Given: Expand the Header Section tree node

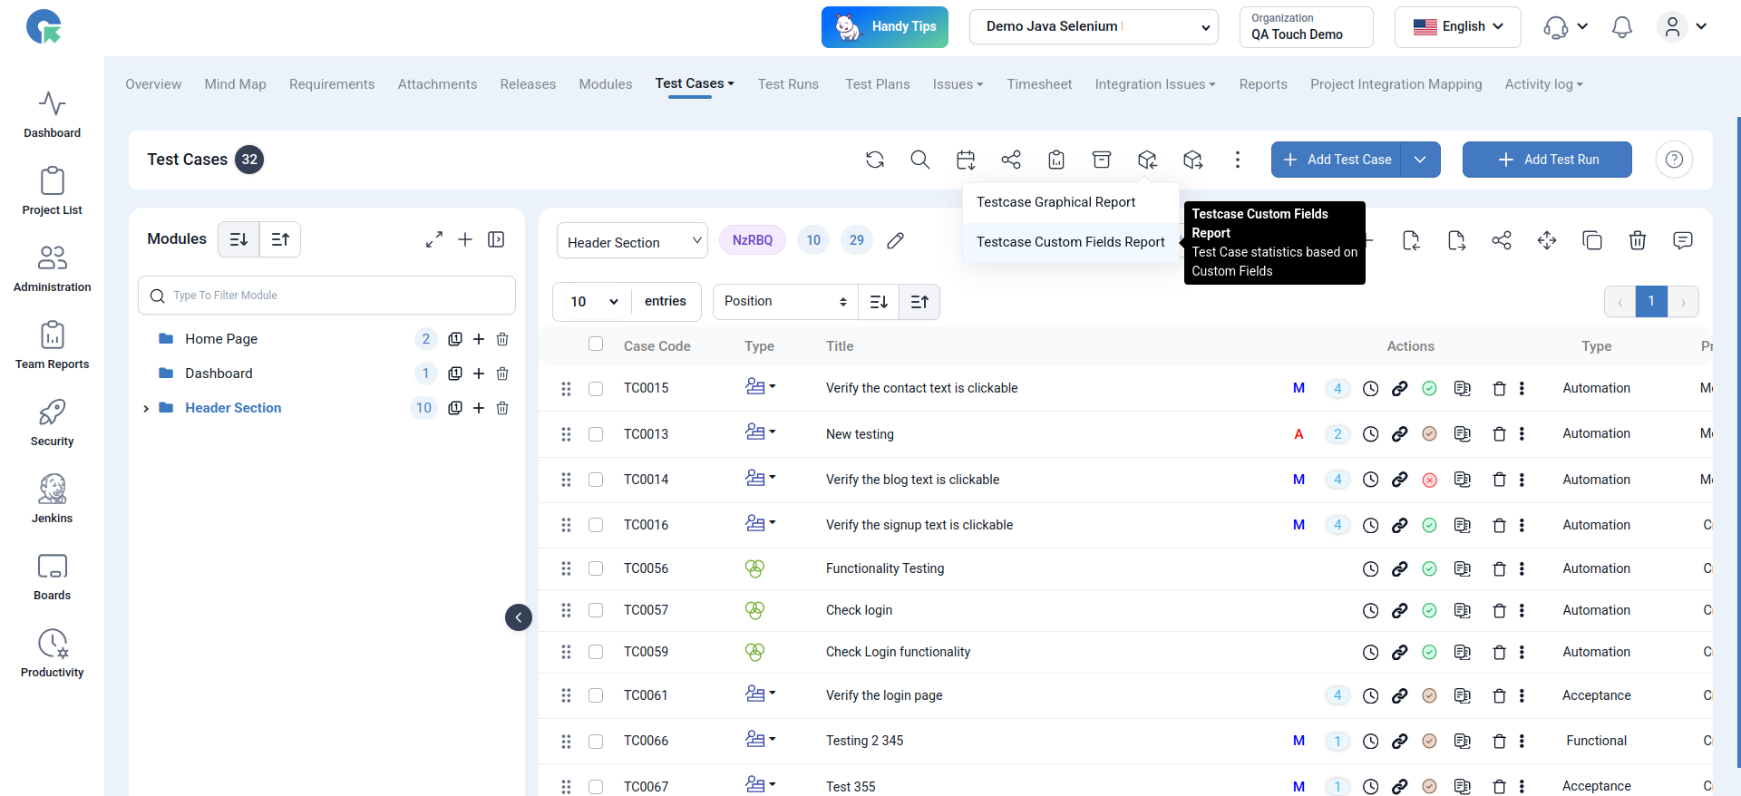Looking at the screenshot, I should pyautogui.click(x=146, y=409).
